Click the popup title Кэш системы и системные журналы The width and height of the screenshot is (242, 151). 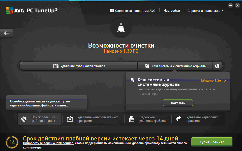click(159, 82)
